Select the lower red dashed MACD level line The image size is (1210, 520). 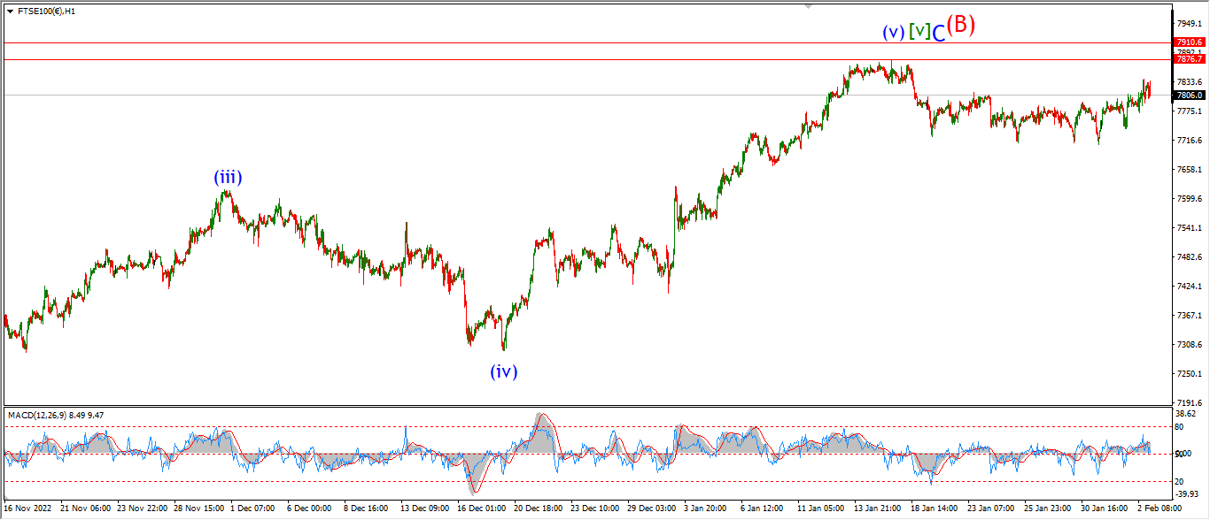click(x=586, y=481)
